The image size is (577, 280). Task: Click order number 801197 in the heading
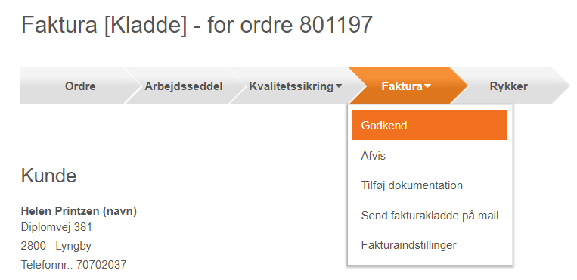tap(336, 25)
